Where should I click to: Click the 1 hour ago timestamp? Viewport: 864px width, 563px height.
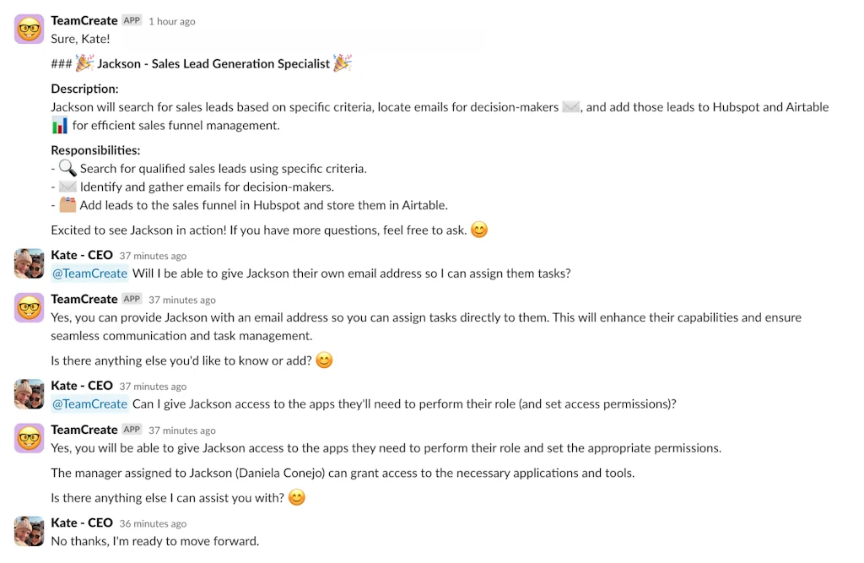171,20
